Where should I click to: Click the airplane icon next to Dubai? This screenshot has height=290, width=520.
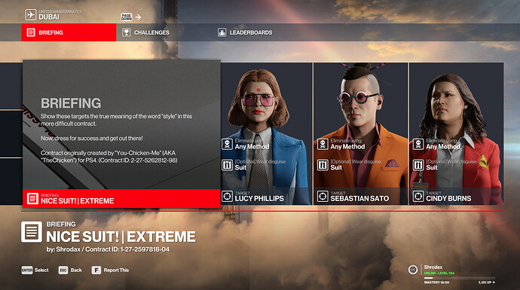coord(31,14)
